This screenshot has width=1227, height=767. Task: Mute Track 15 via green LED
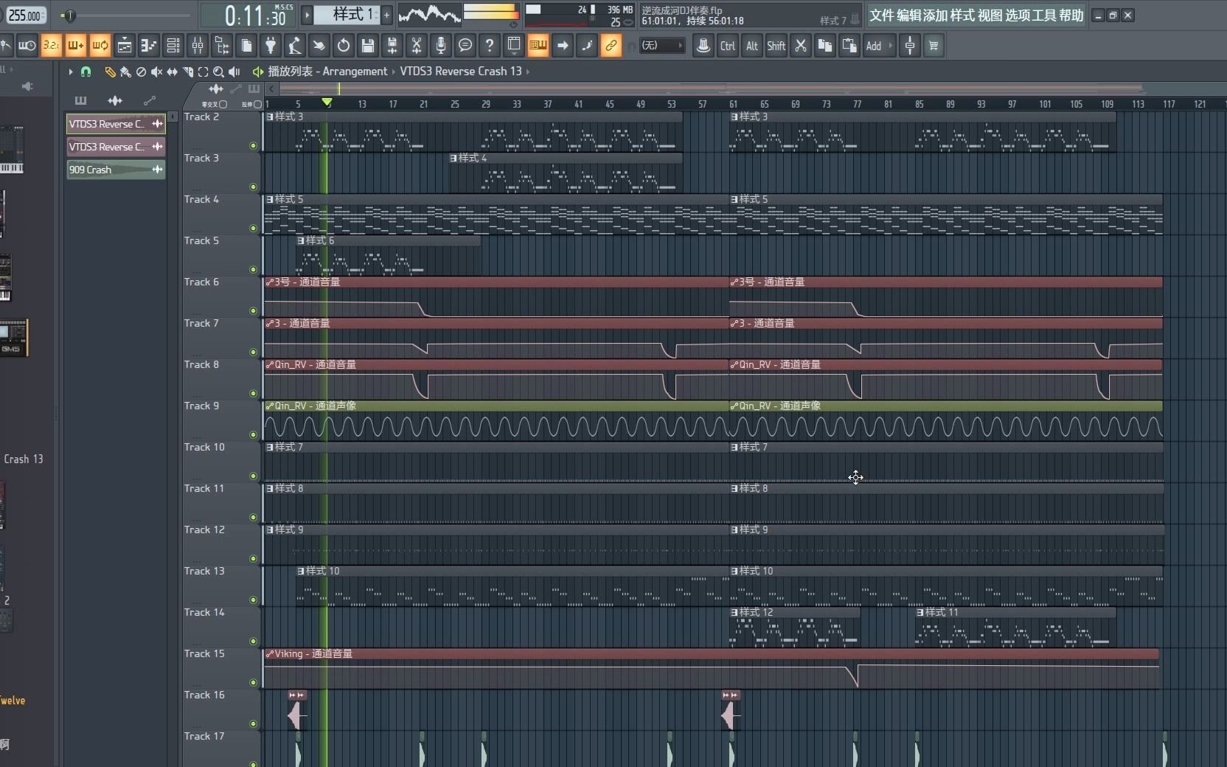(x=254, y=683)
